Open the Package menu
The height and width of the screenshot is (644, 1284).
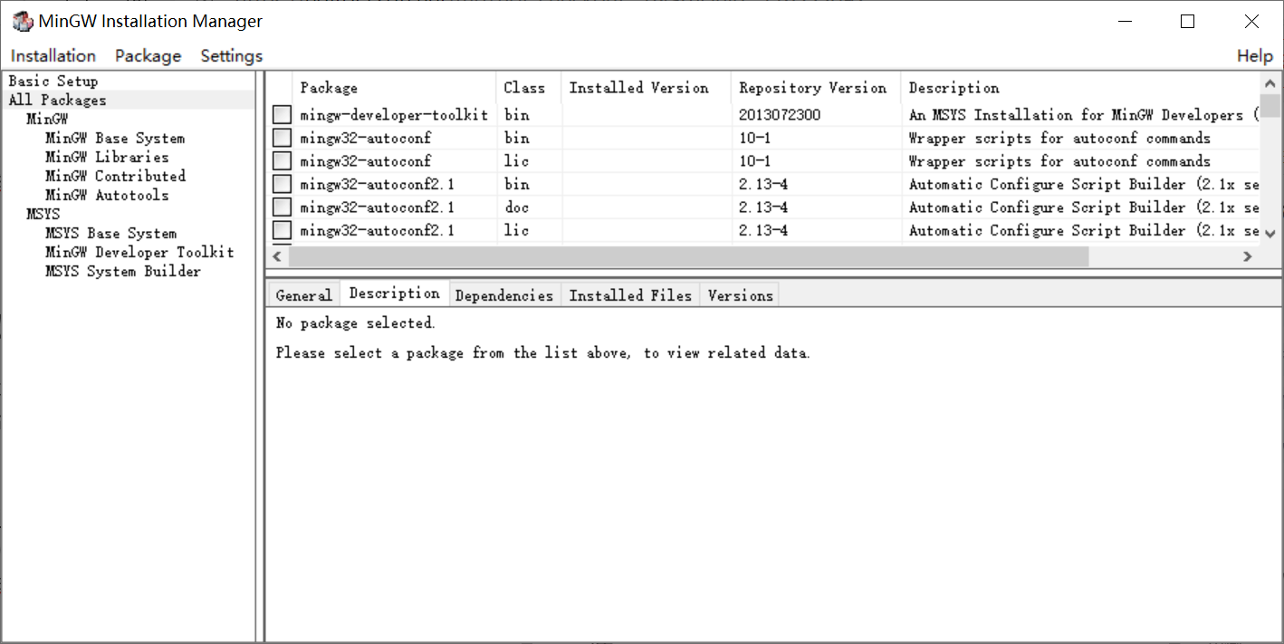[x=148, y=55]
